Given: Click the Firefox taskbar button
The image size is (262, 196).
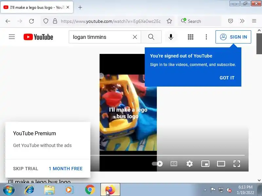Looking at the screenshot, I should (x=110, y=190).
